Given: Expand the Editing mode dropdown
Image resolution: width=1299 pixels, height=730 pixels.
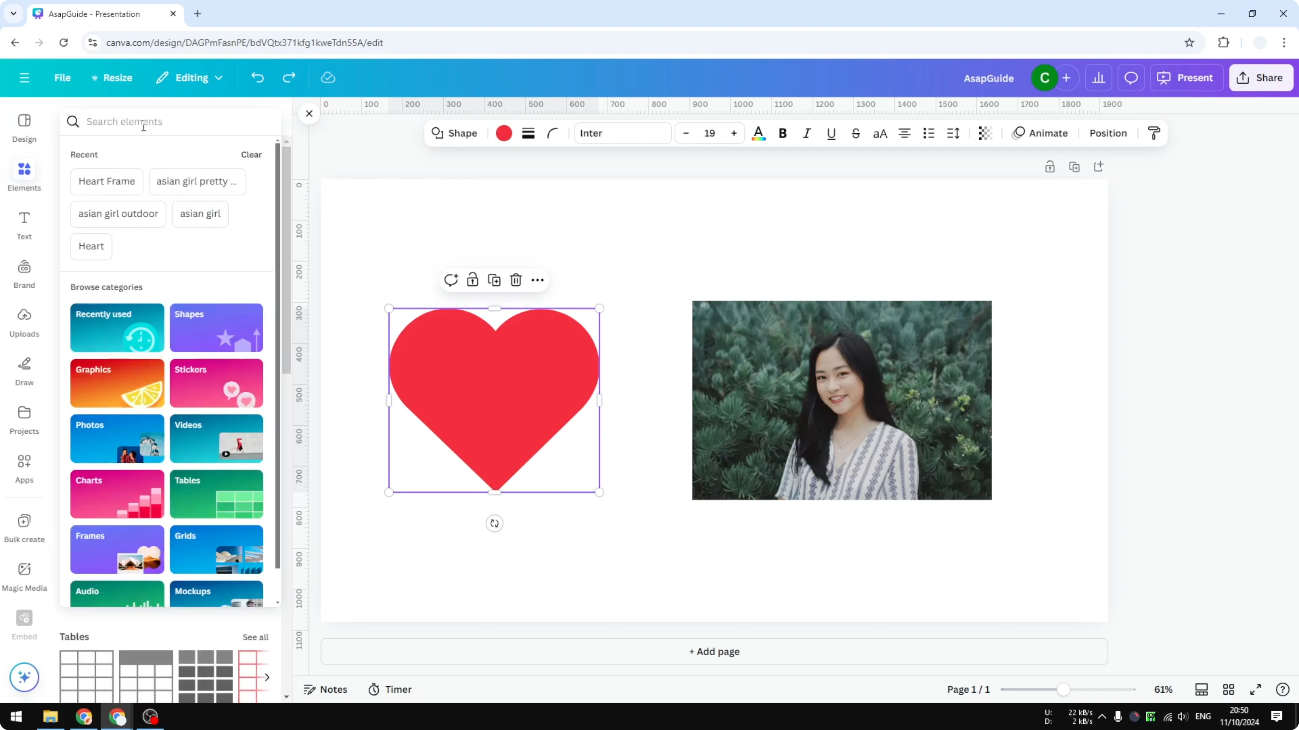Looking at the screenshot, I should coord(190,78).
